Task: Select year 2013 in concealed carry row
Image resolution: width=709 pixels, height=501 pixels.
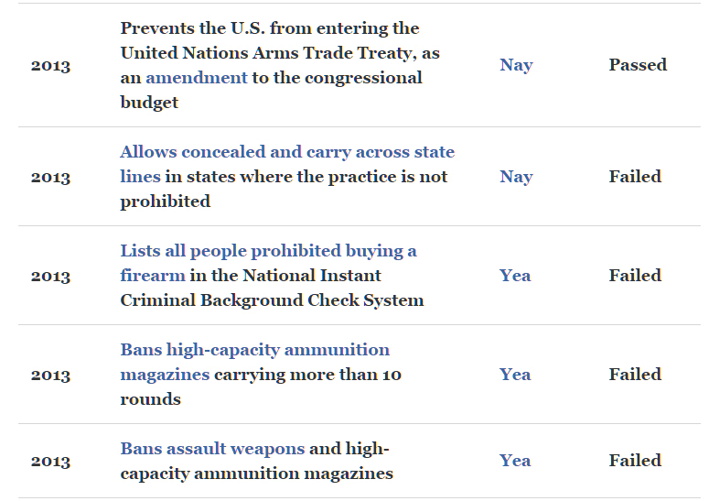Action: click(50, 178)
